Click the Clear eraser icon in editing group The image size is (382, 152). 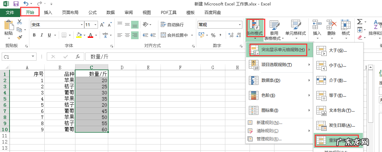[360, 37]
